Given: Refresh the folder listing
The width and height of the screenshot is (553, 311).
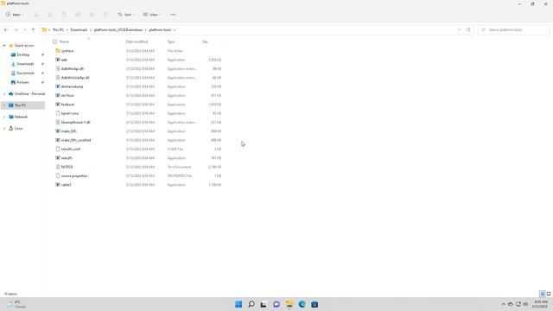Looking at the screenshot, I should [x=468, y=30].
